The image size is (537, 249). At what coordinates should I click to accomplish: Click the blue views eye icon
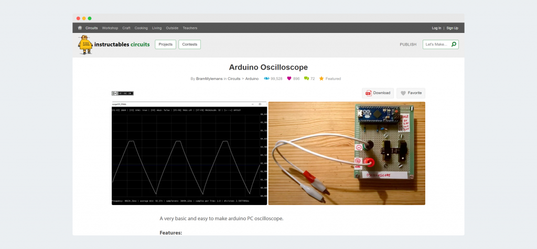266,78
